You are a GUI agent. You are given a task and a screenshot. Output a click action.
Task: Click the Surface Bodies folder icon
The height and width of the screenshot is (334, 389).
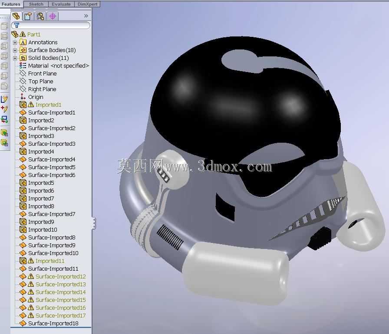[x=23, y=50]
